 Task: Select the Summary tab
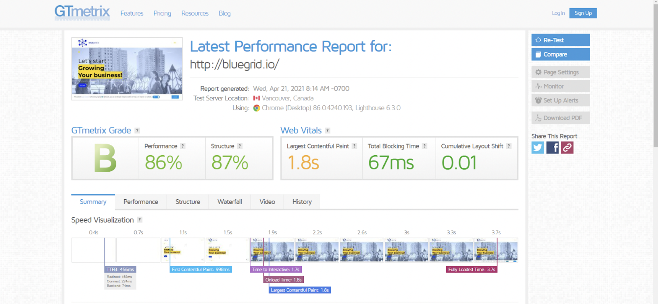(93, 202)
